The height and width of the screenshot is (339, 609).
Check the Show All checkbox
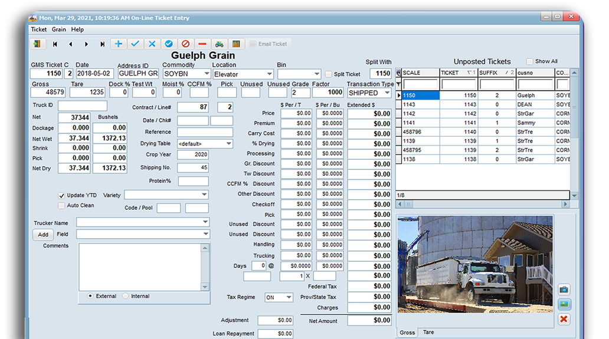point(529,61)
